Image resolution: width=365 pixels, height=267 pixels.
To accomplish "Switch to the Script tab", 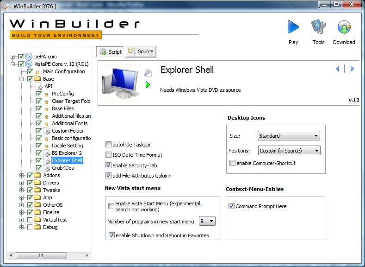I will (x=110, y=51).
